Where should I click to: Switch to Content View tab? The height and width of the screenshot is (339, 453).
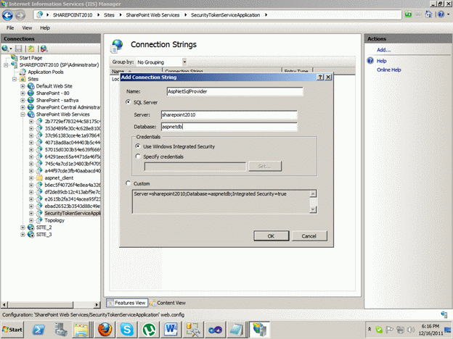click(x=168, y=303)
